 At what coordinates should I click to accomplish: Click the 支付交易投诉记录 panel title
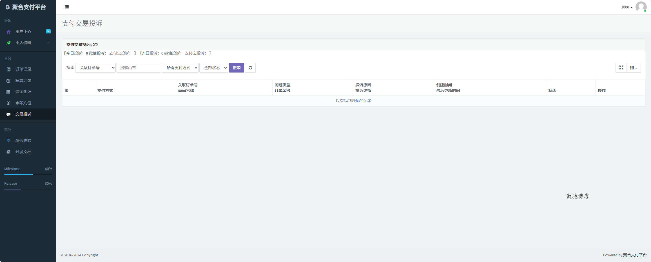click(x=82, y=44)
